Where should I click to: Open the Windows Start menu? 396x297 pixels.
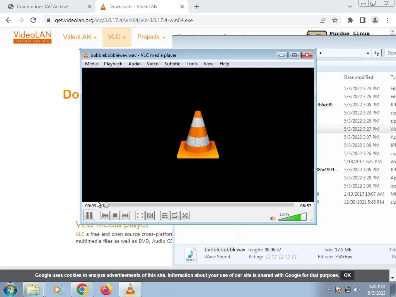click(10, 289)
